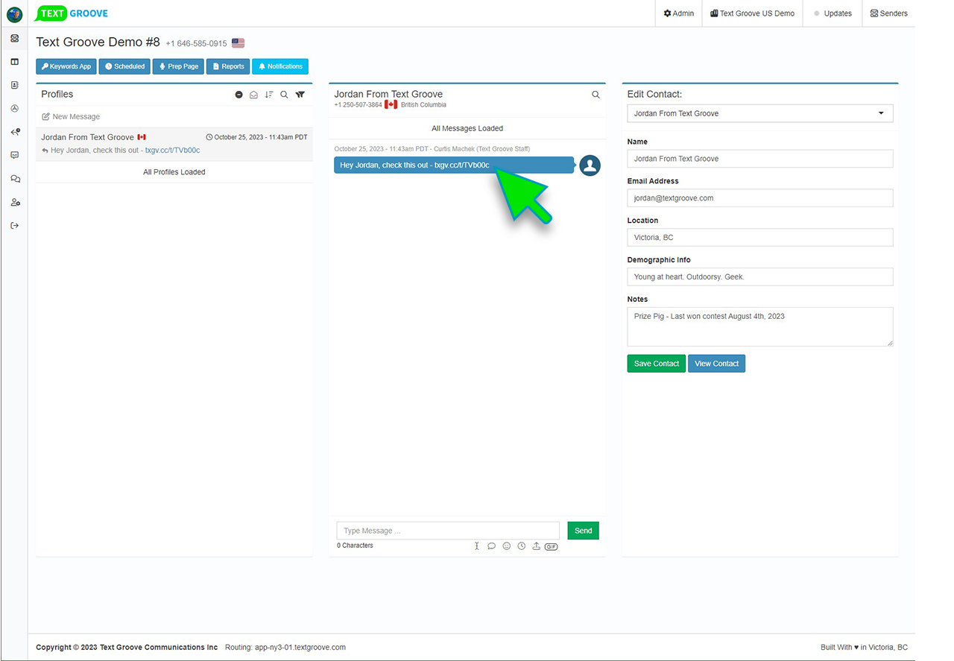The image size is (954, 661).
Task: Open the emoji picker icon
Action: pyautogui.click(x=507, y=546)
